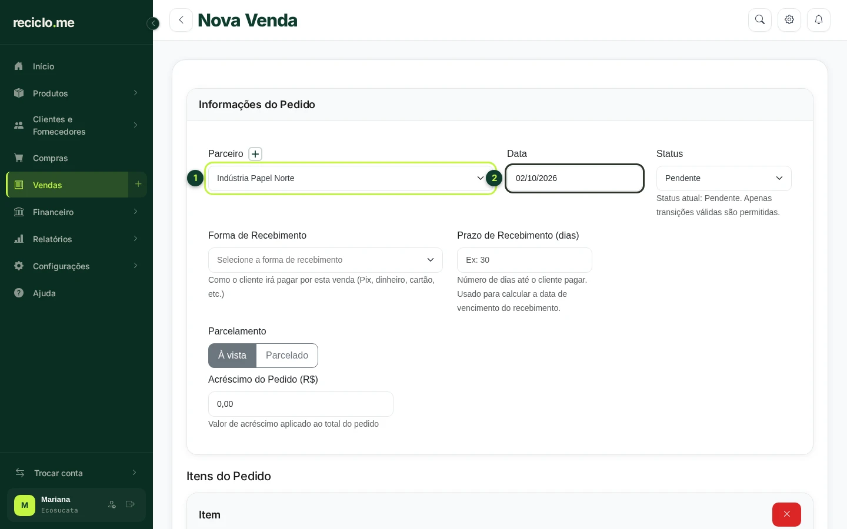Open Produtos menu item
847x529 pixels.
point(76,93)
